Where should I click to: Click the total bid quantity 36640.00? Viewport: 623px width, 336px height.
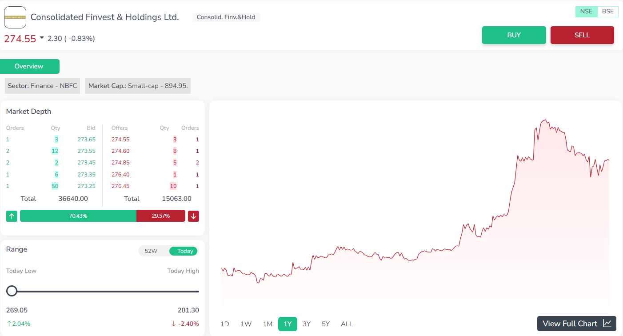pyautogui.click(x=73, y=199)
